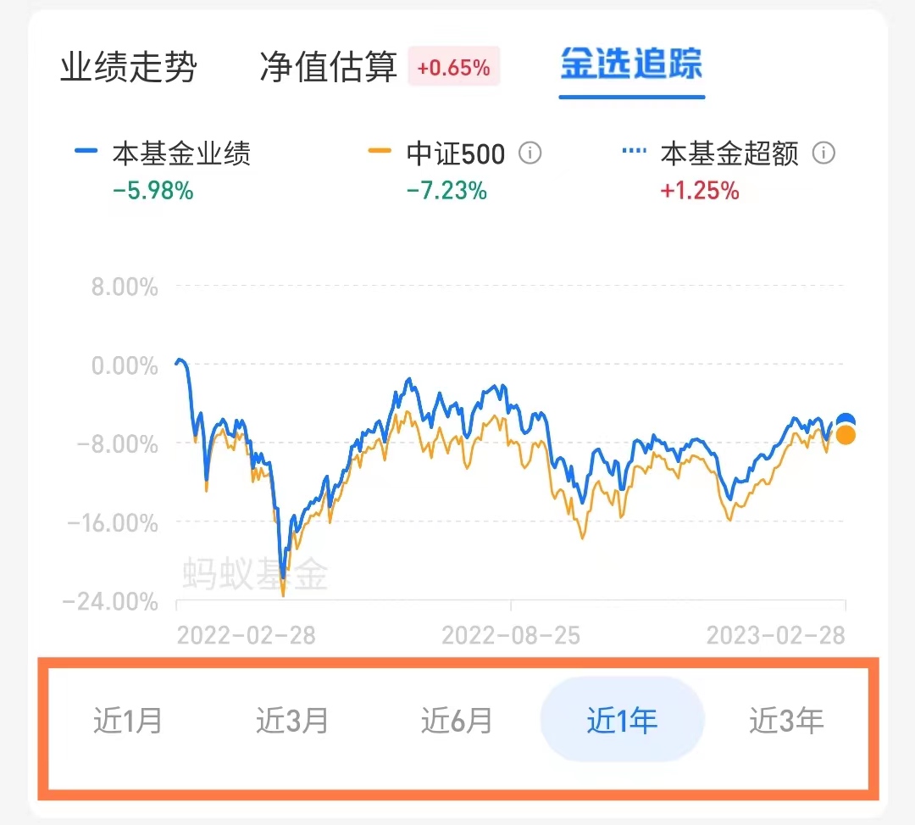Click the 2022-08-25 date label on axis
This screenshot has height=825, width=915.
pyautogui.click(x=510, y=635)
